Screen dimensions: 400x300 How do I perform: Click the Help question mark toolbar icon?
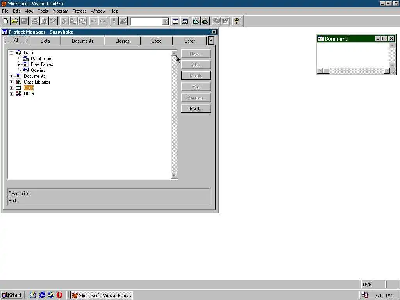tap(237, 21)
